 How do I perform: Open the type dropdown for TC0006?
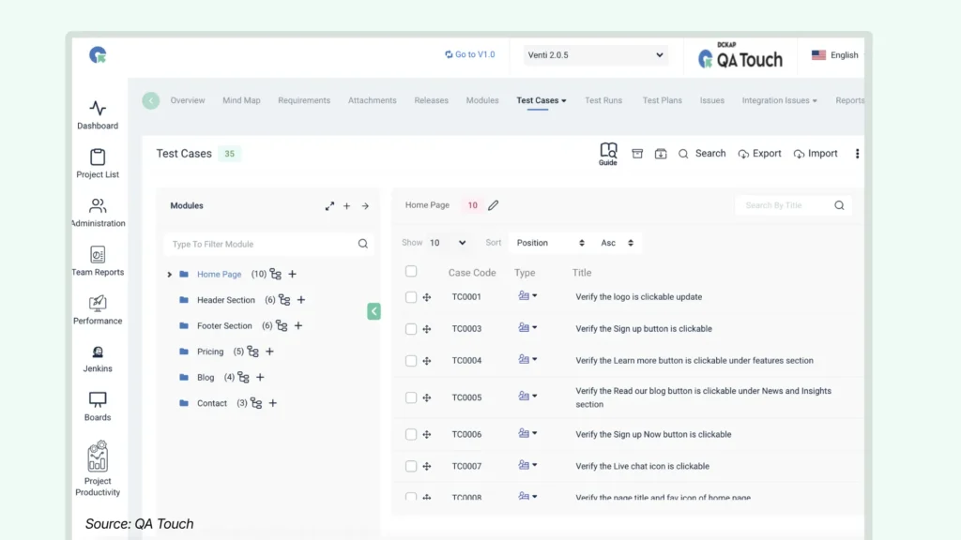(527, 433)
